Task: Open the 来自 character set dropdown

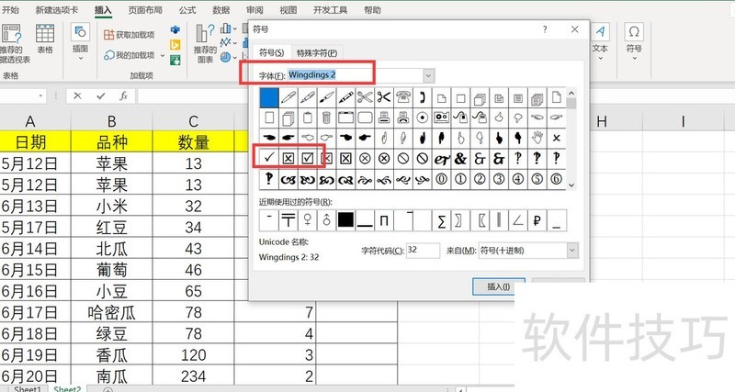Action: 572,251
